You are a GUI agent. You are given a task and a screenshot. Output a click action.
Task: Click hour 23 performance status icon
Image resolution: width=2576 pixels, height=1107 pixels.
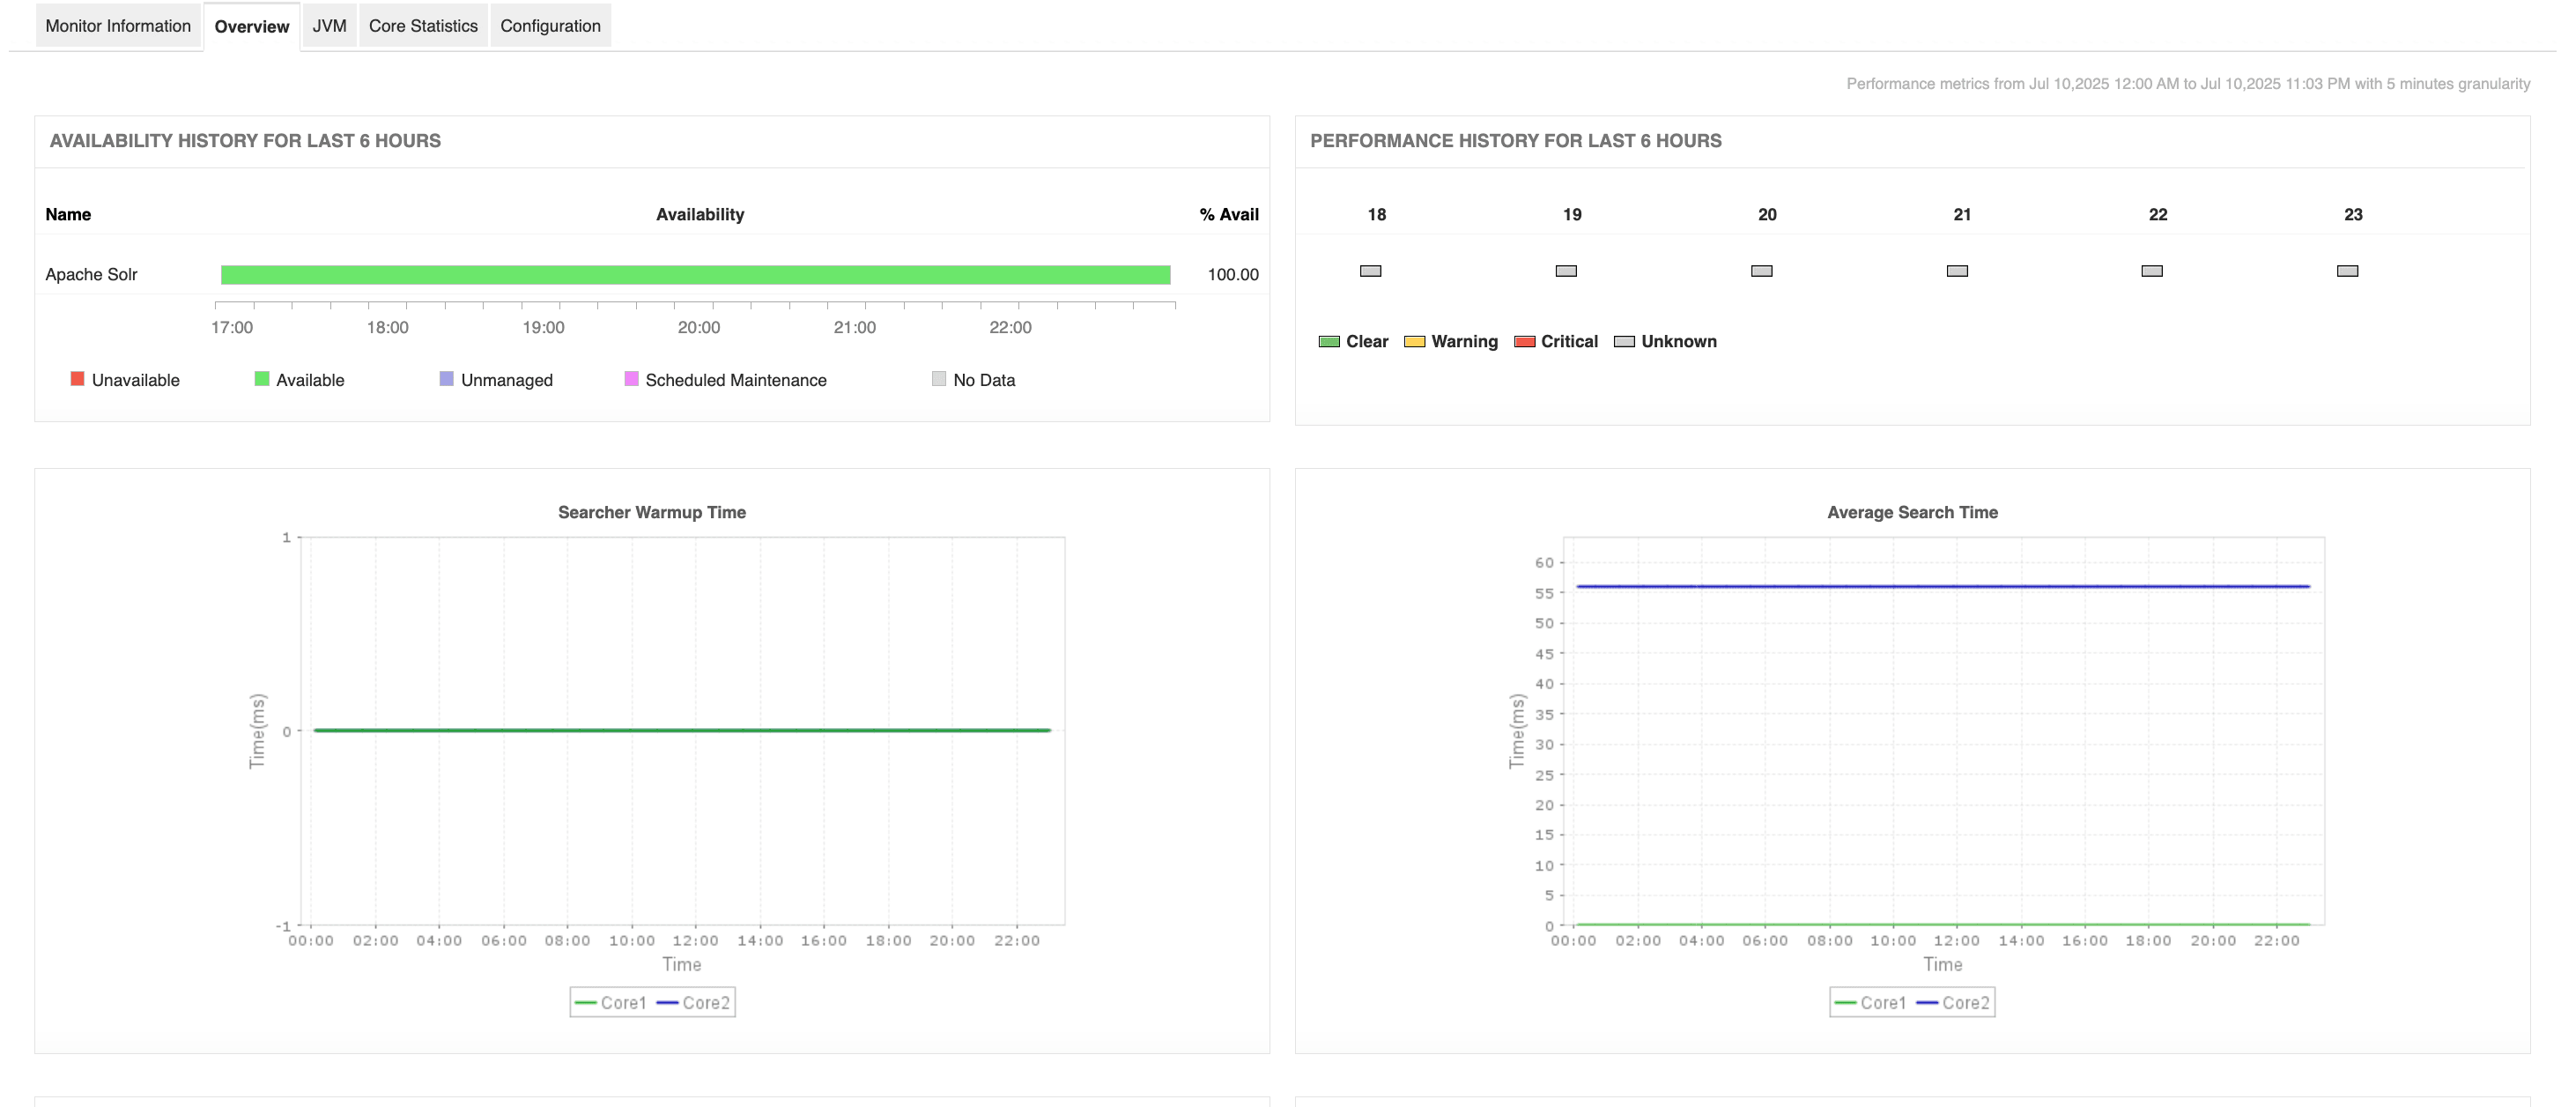[x=2347, y=271]
